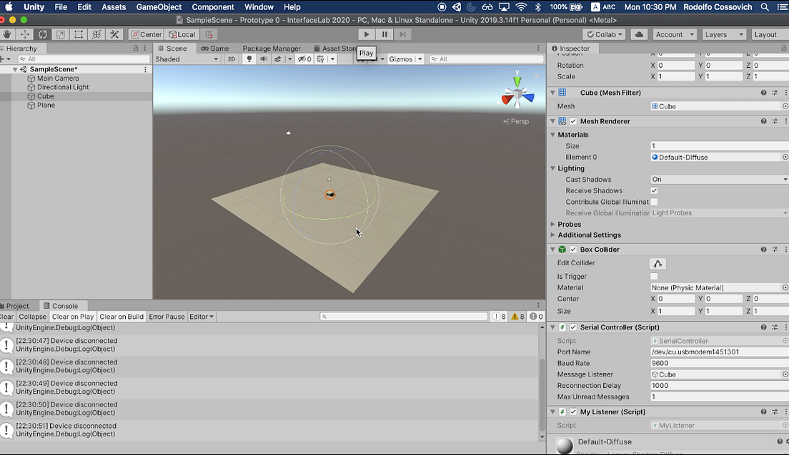The height and width of the screenshot is (455, 789).
Task: Switch to the Game tab
Action: (x=215, y=48)
